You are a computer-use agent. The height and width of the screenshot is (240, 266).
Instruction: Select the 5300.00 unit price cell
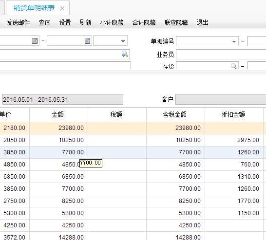[x=15, y=213]
